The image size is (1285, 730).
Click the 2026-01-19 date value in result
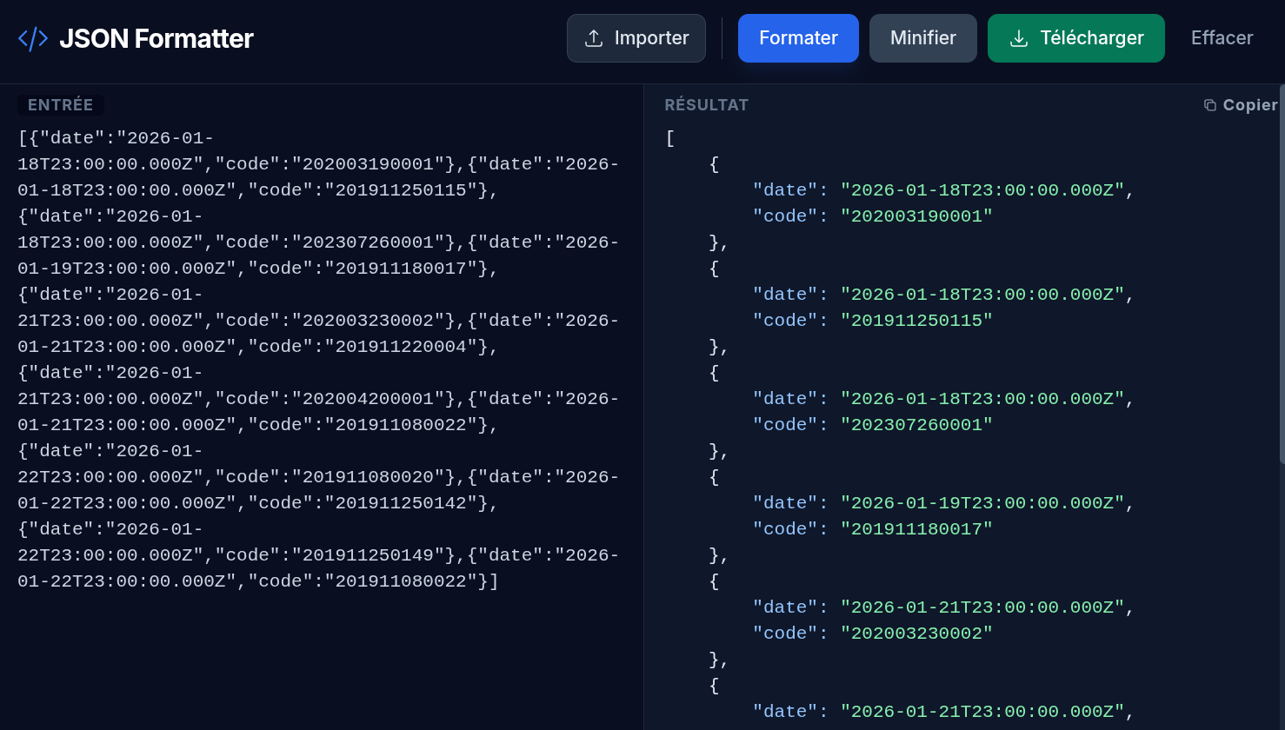click(982, 503)
